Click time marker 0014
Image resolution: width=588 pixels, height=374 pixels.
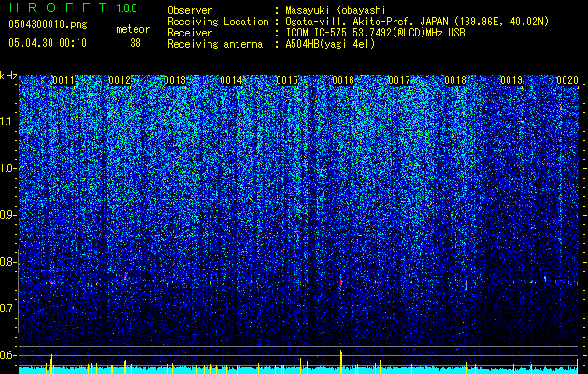(232, 80)
